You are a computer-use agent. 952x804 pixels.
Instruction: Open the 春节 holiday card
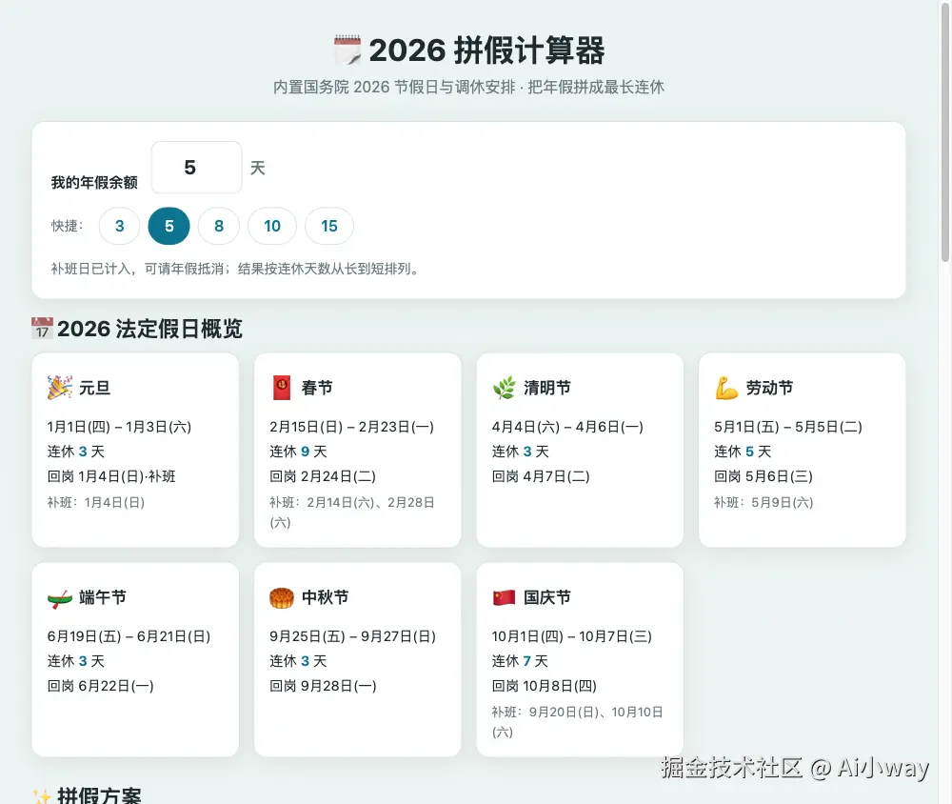358,450
